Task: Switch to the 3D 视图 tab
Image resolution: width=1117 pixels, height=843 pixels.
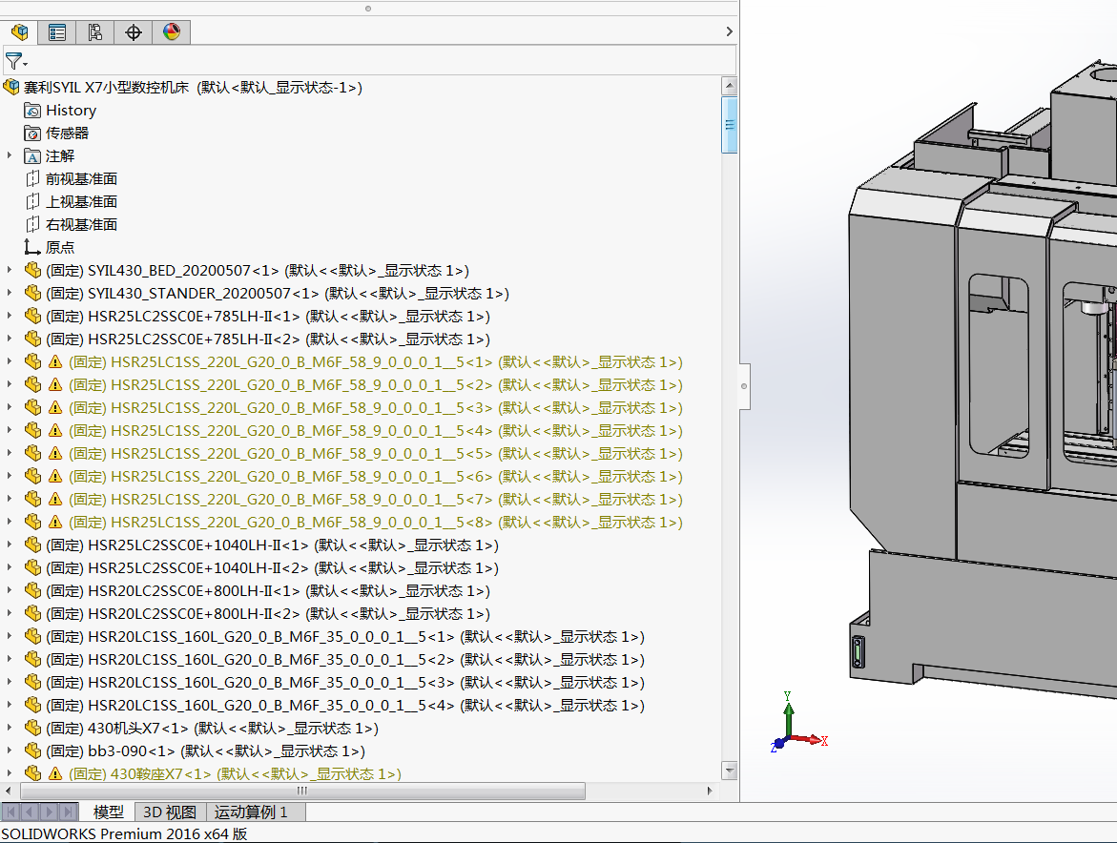Action: [170, 812]
